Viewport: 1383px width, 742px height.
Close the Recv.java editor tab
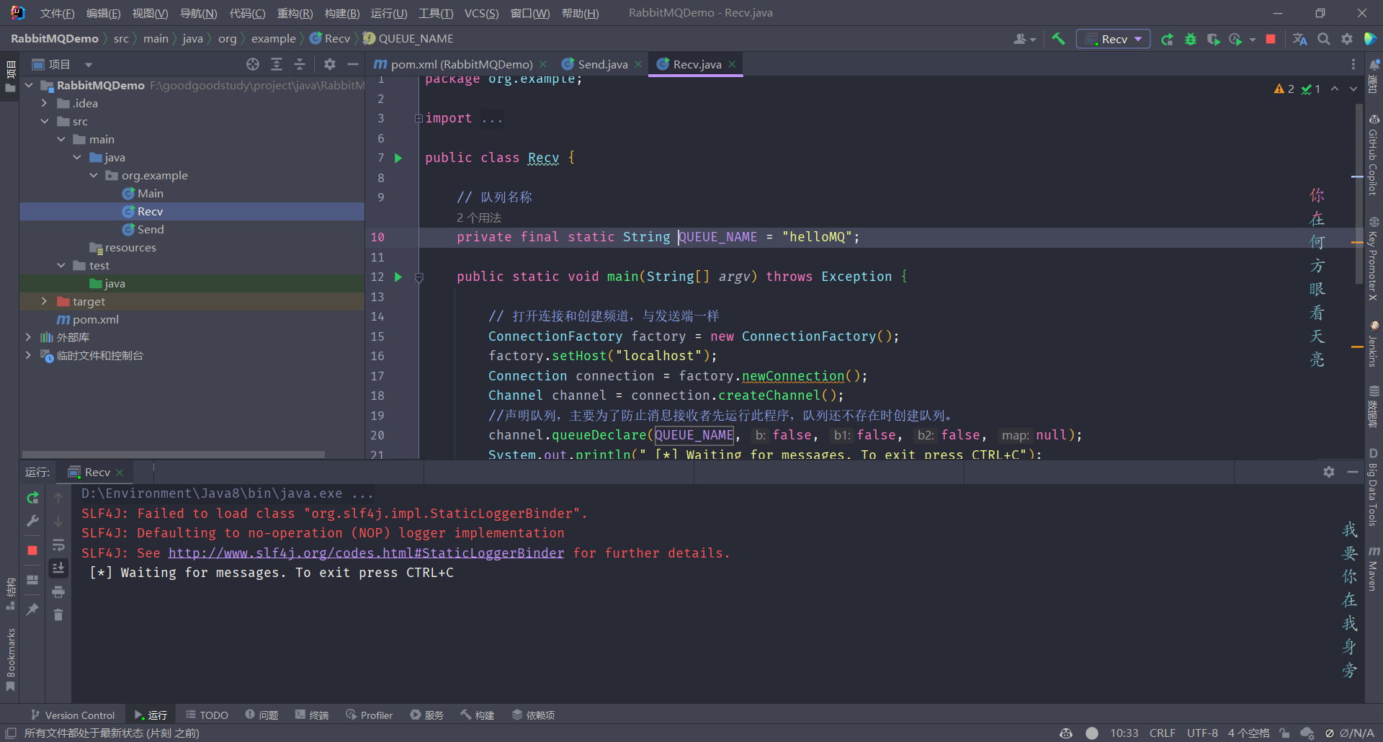(x=732, y=64)
